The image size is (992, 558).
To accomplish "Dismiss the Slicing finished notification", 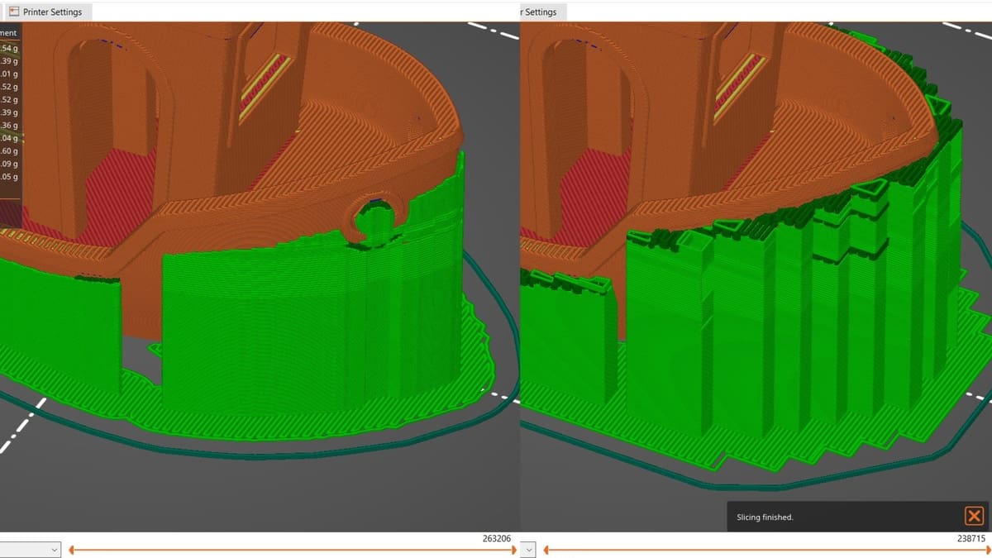I will pyautogui.click(x=974, y=517).
